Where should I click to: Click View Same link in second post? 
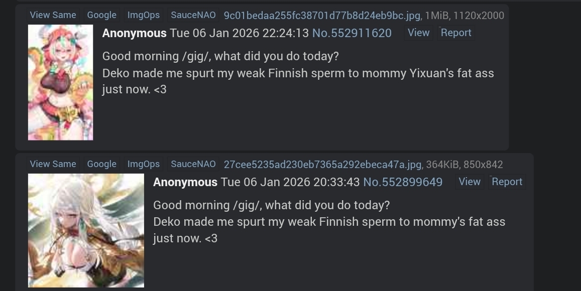53,164
